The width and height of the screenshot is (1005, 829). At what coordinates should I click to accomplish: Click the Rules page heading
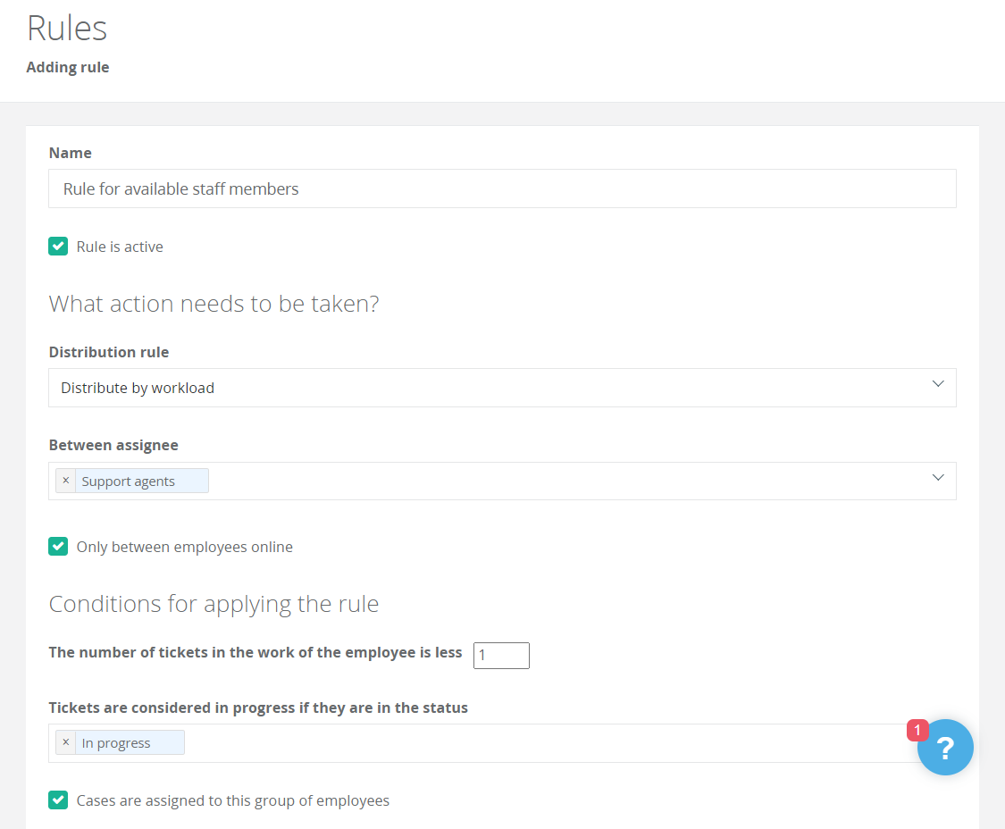tap(67, 29)
